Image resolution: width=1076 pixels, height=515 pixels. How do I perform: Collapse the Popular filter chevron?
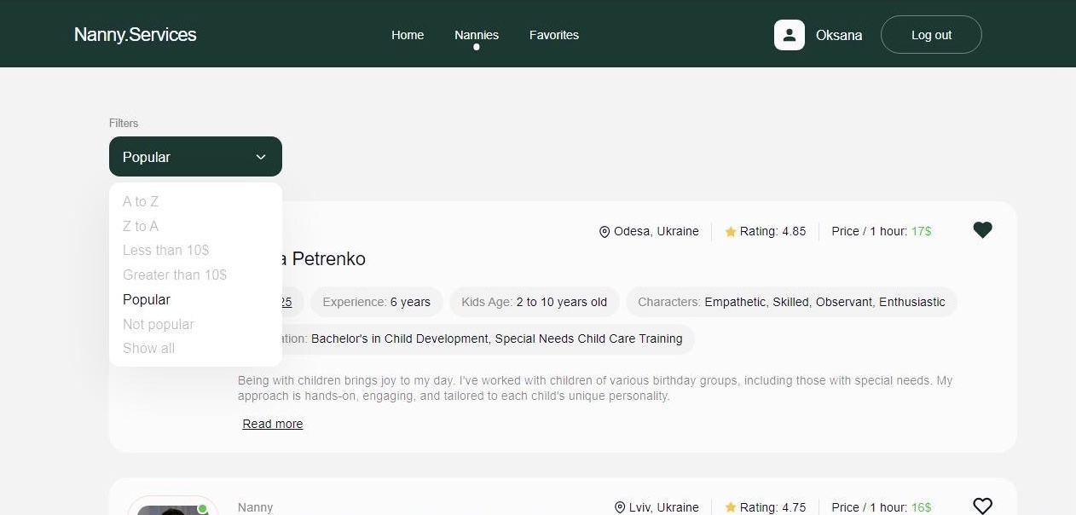pyautogui.click(x=261, y=157)
